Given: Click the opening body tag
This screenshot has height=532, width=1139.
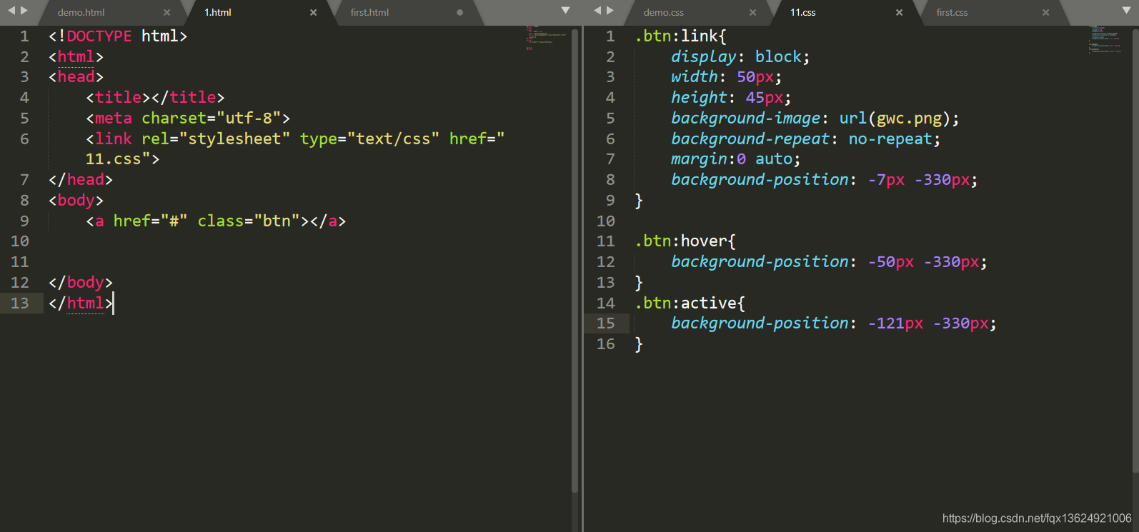Looking at the screenshot, I should (76, 200).
